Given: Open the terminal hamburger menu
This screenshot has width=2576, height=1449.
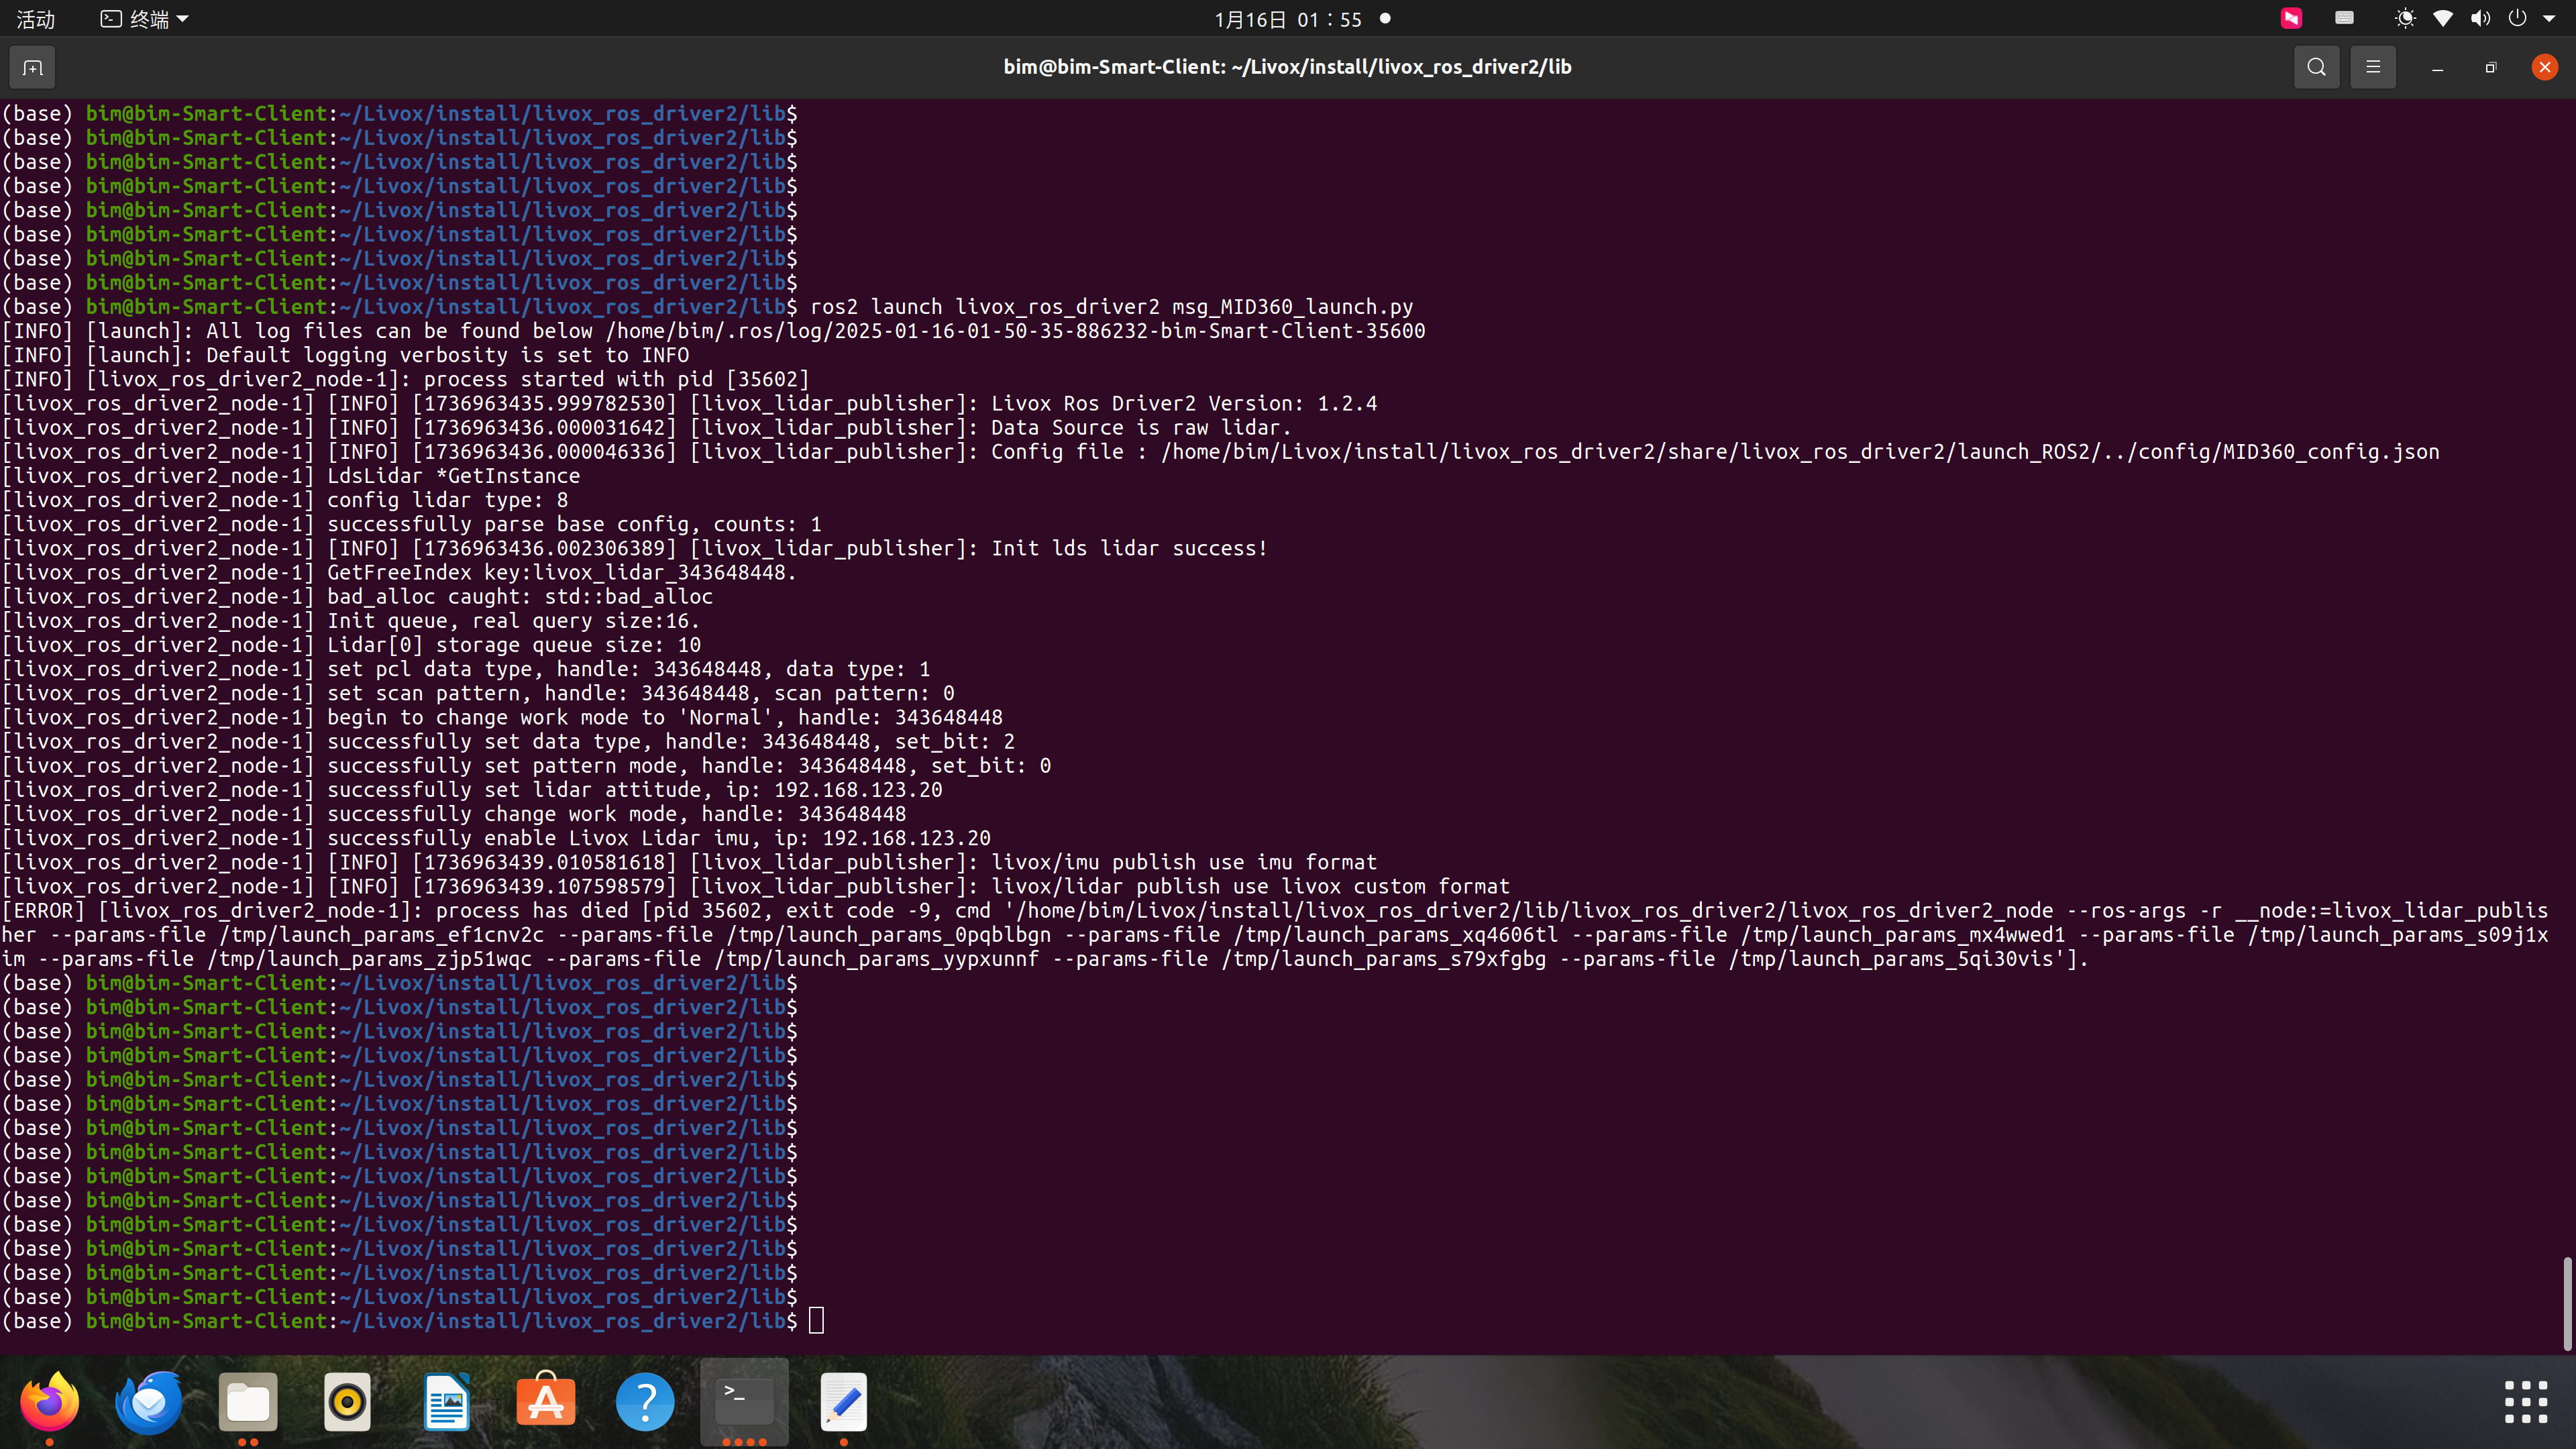Looking at the screenshot, I should point(2374,67).
